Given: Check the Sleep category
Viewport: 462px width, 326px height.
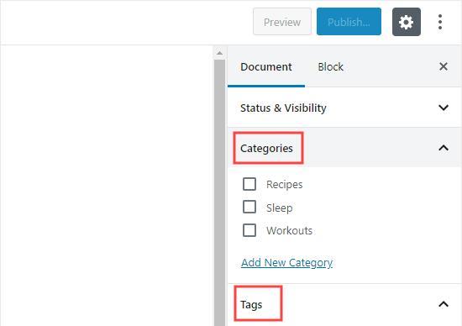Looking at the screenshot, I should coord(249,207).
